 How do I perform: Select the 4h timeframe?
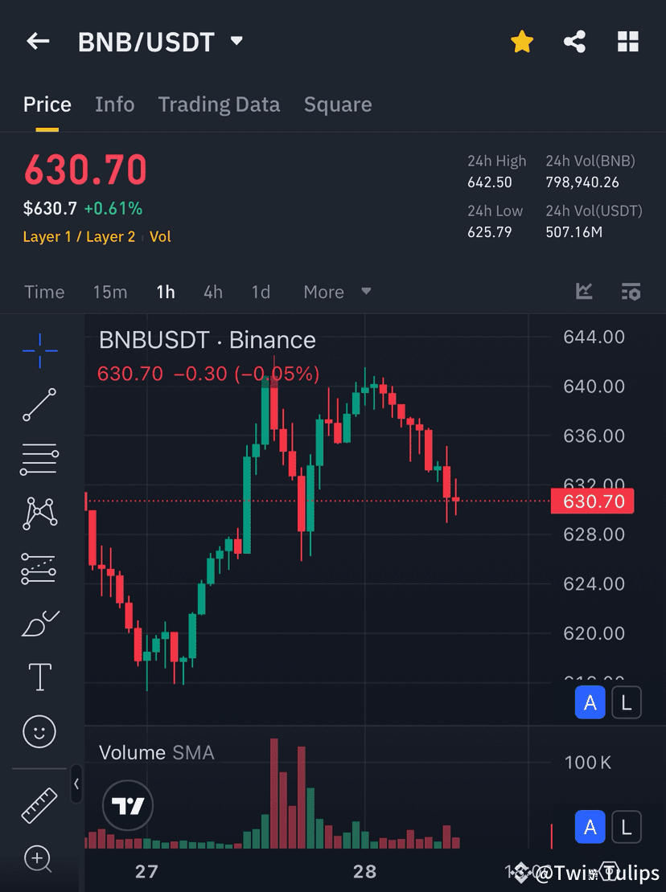[212, 292]
